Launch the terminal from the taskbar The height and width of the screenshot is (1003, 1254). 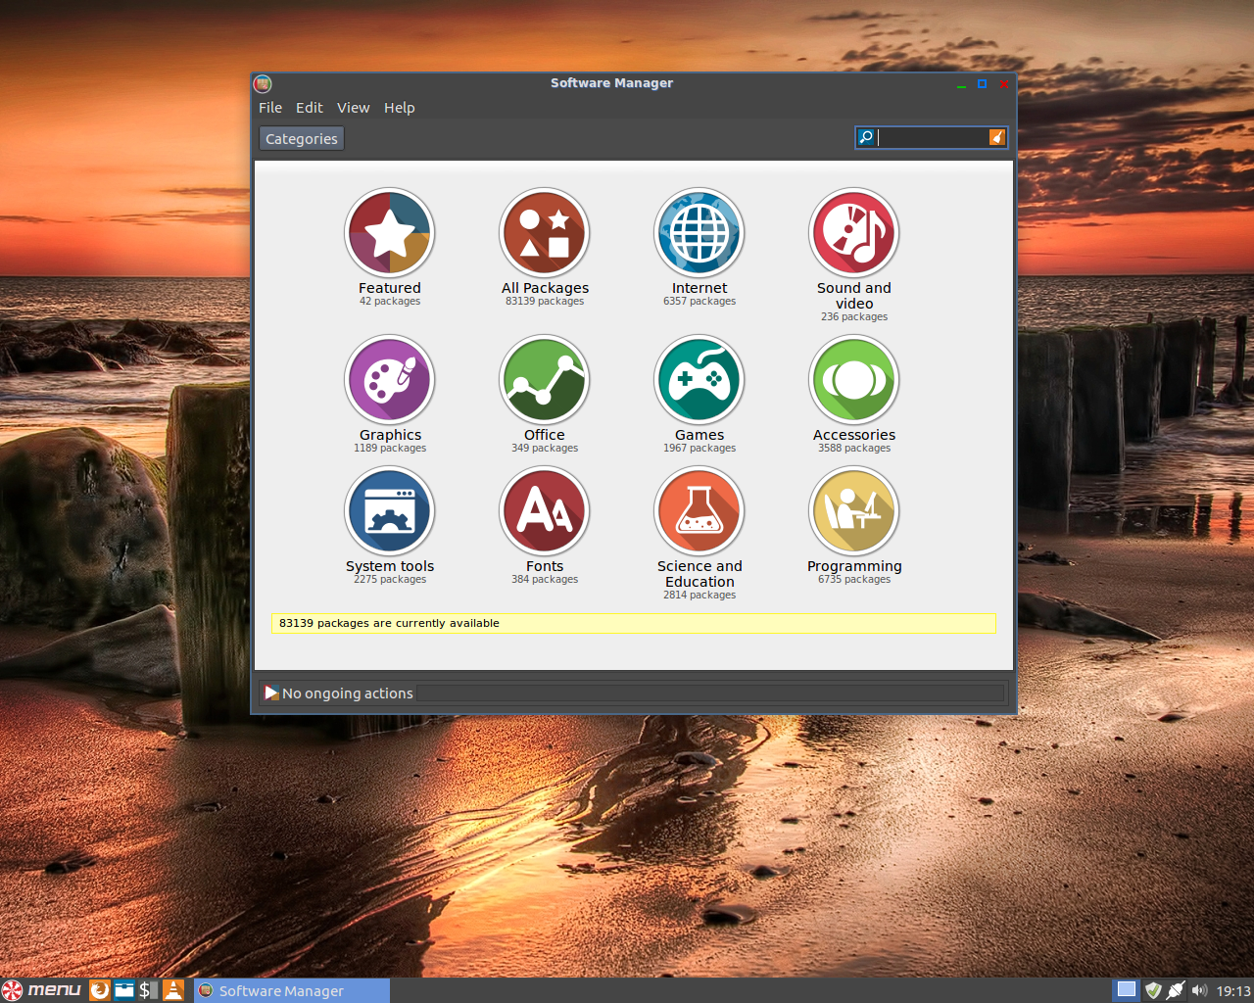coord(148,990)
